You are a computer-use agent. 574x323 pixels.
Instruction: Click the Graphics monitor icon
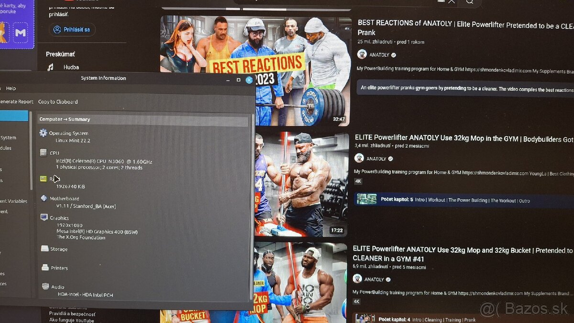click(44, 218)
